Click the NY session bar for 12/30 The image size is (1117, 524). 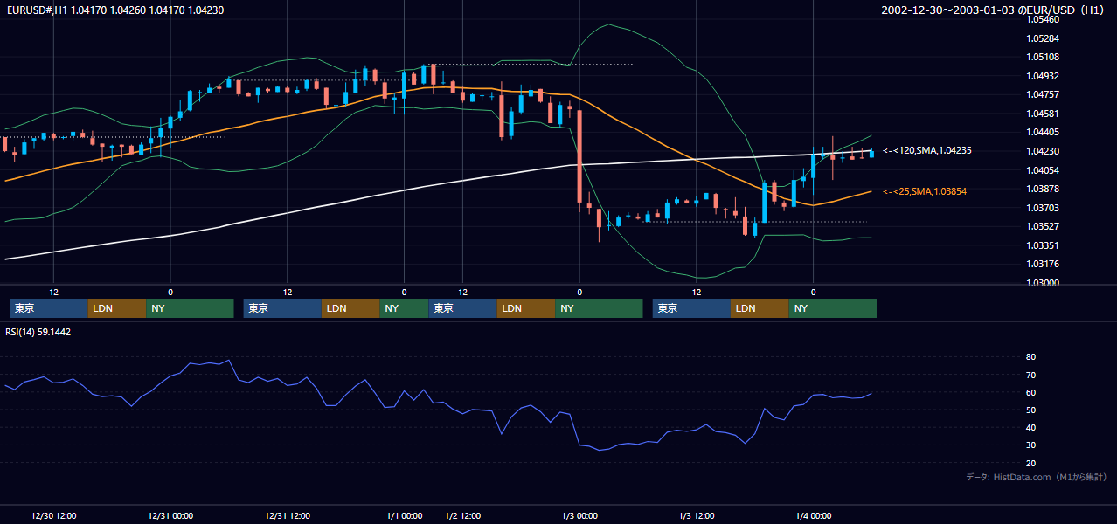click(x=191, y=308)
